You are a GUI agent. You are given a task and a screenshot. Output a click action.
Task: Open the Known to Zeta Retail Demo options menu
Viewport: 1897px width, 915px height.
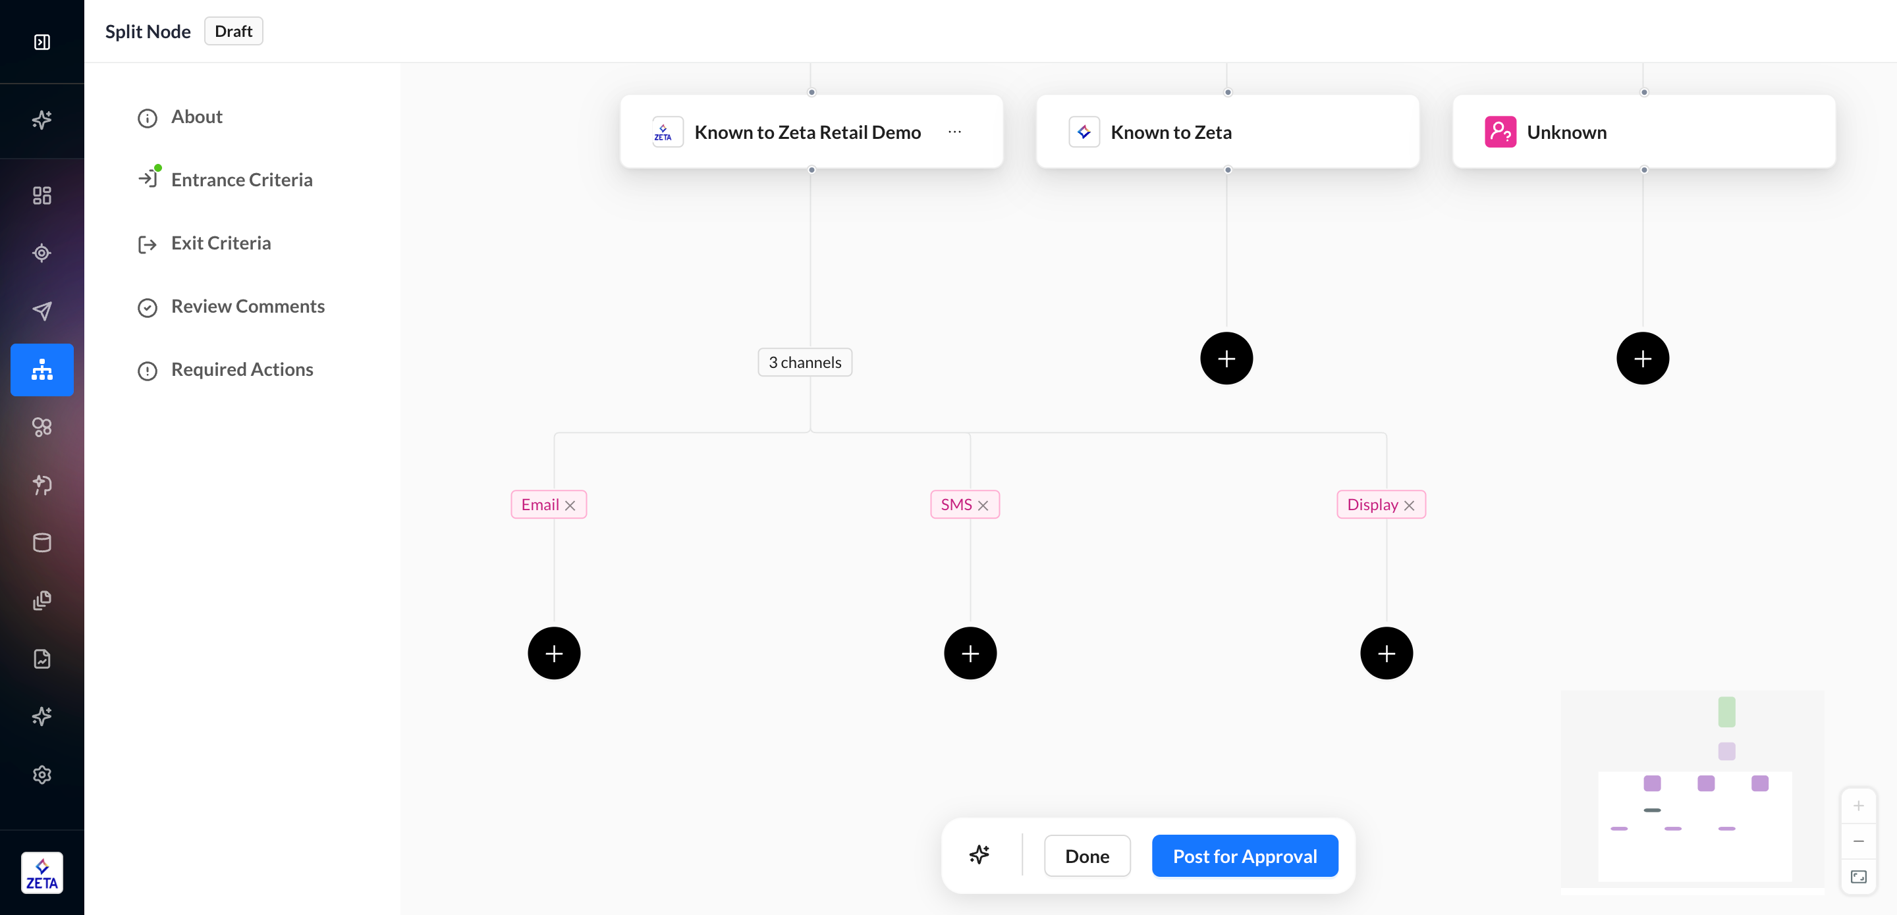[x=954, y=132]
